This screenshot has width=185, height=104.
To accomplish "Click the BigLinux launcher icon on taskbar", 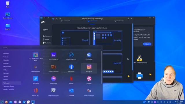I will [x=2, y=102].
